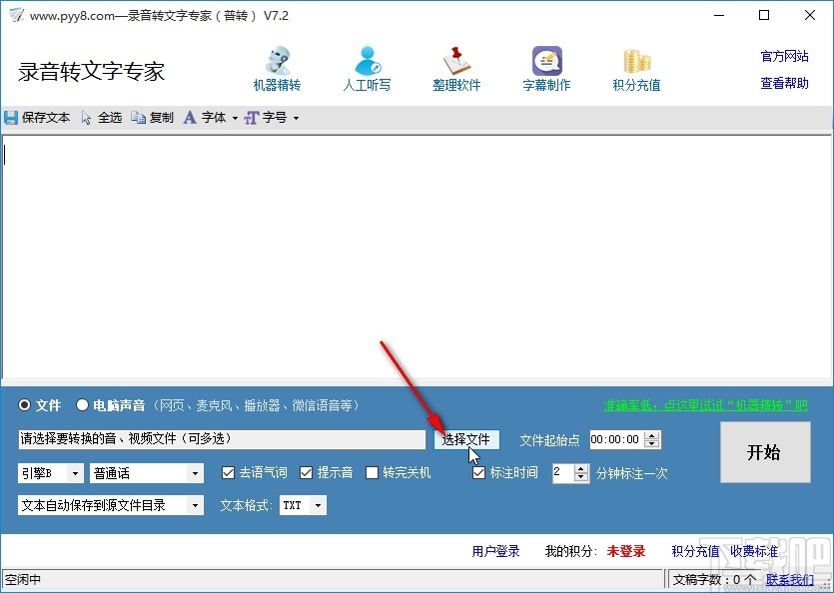Uncheck the 去语气词 filler-word removal option
834x593 pixels.
point(229,472)
